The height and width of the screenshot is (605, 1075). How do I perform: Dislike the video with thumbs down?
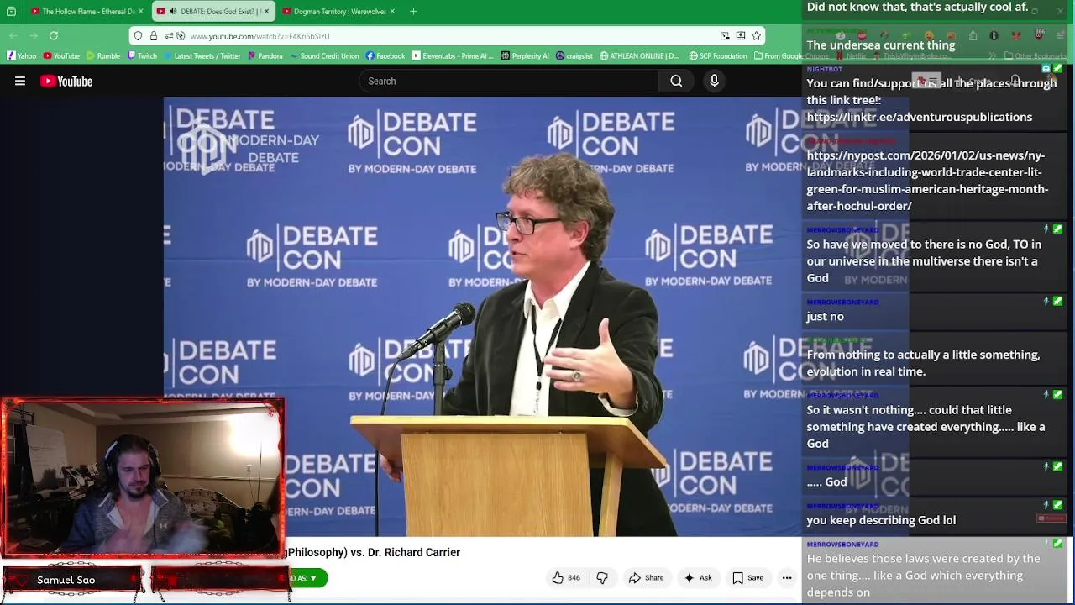(602, 578)
